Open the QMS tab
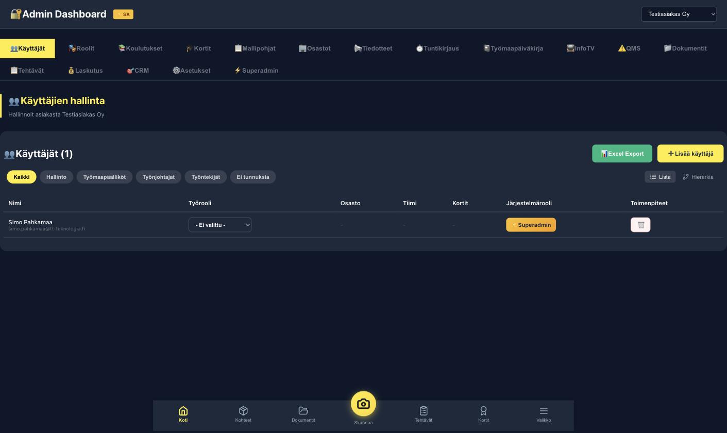The image size is (727, 433). (629, 48)
